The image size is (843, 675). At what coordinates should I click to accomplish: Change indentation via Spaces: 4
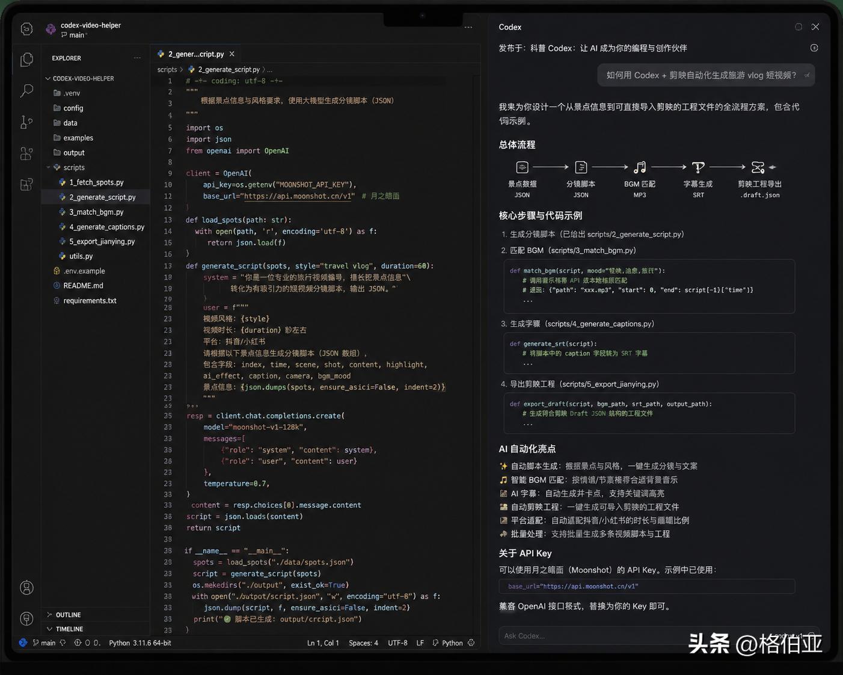(364, 643)
